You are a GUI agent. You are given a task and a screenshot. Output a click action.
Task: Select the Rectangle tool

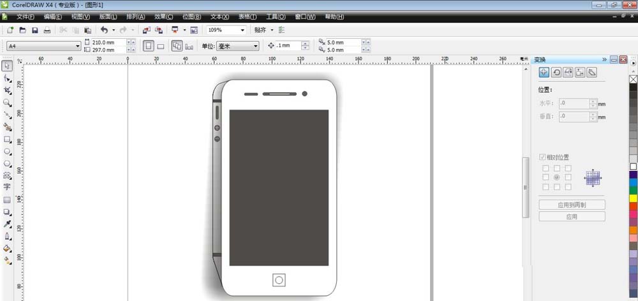[7, 139]
